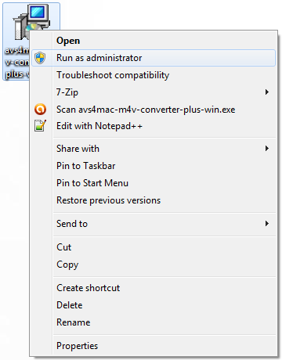
Task: Choose Open from the context menu
Action: tap(154, 41)
